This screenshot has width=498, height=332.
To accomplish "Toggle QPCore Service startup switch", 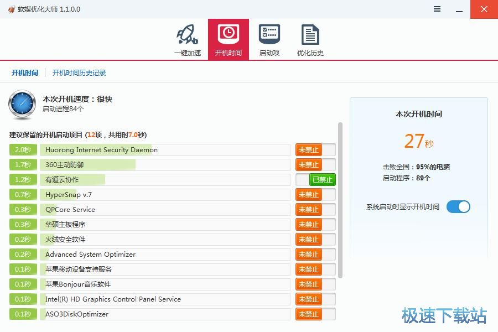I will click(x=315, y=209).
